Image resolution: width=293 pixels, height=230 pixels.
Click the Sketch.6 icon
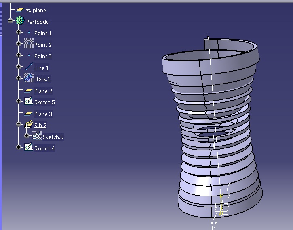coord(37,135)
